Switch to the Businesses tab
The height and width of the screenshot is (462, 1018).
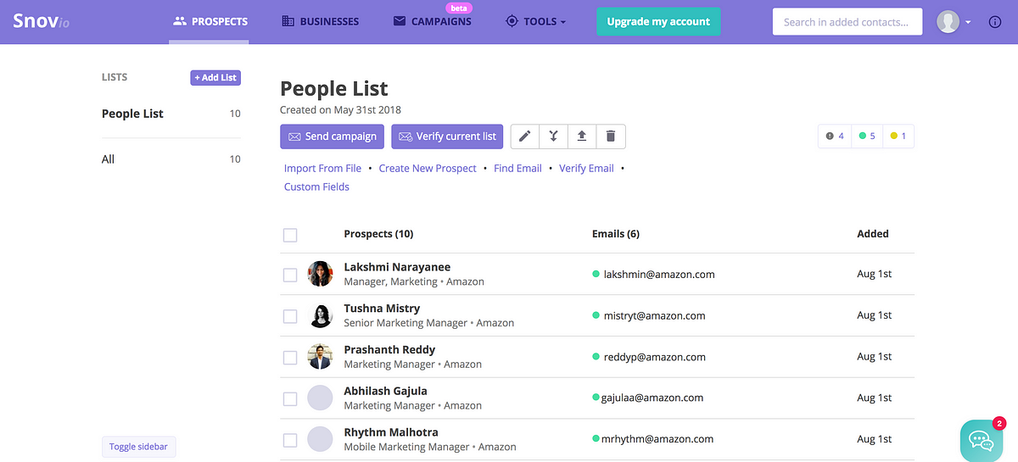321,21
